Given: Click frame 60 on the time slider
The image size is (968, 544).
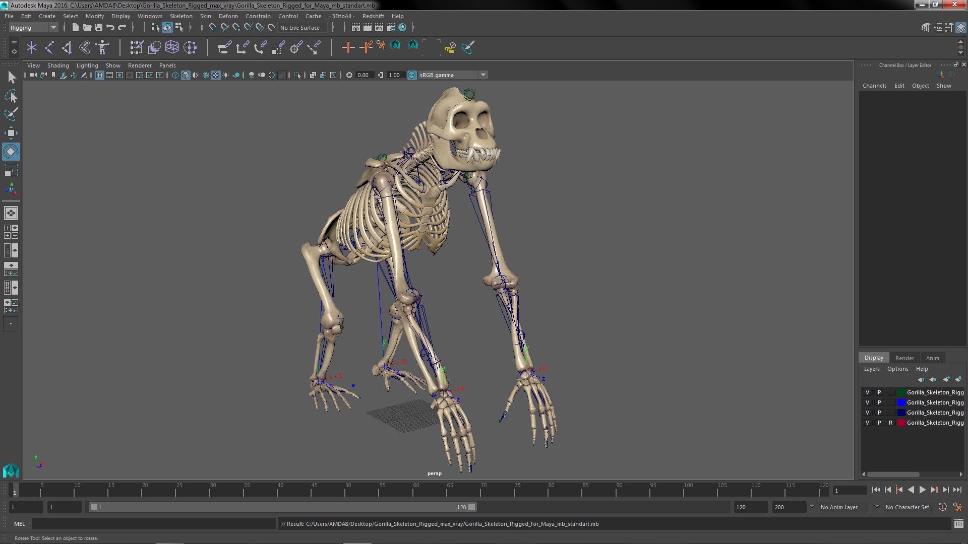Looking at the screenshot, I should [x=416, y=490].
